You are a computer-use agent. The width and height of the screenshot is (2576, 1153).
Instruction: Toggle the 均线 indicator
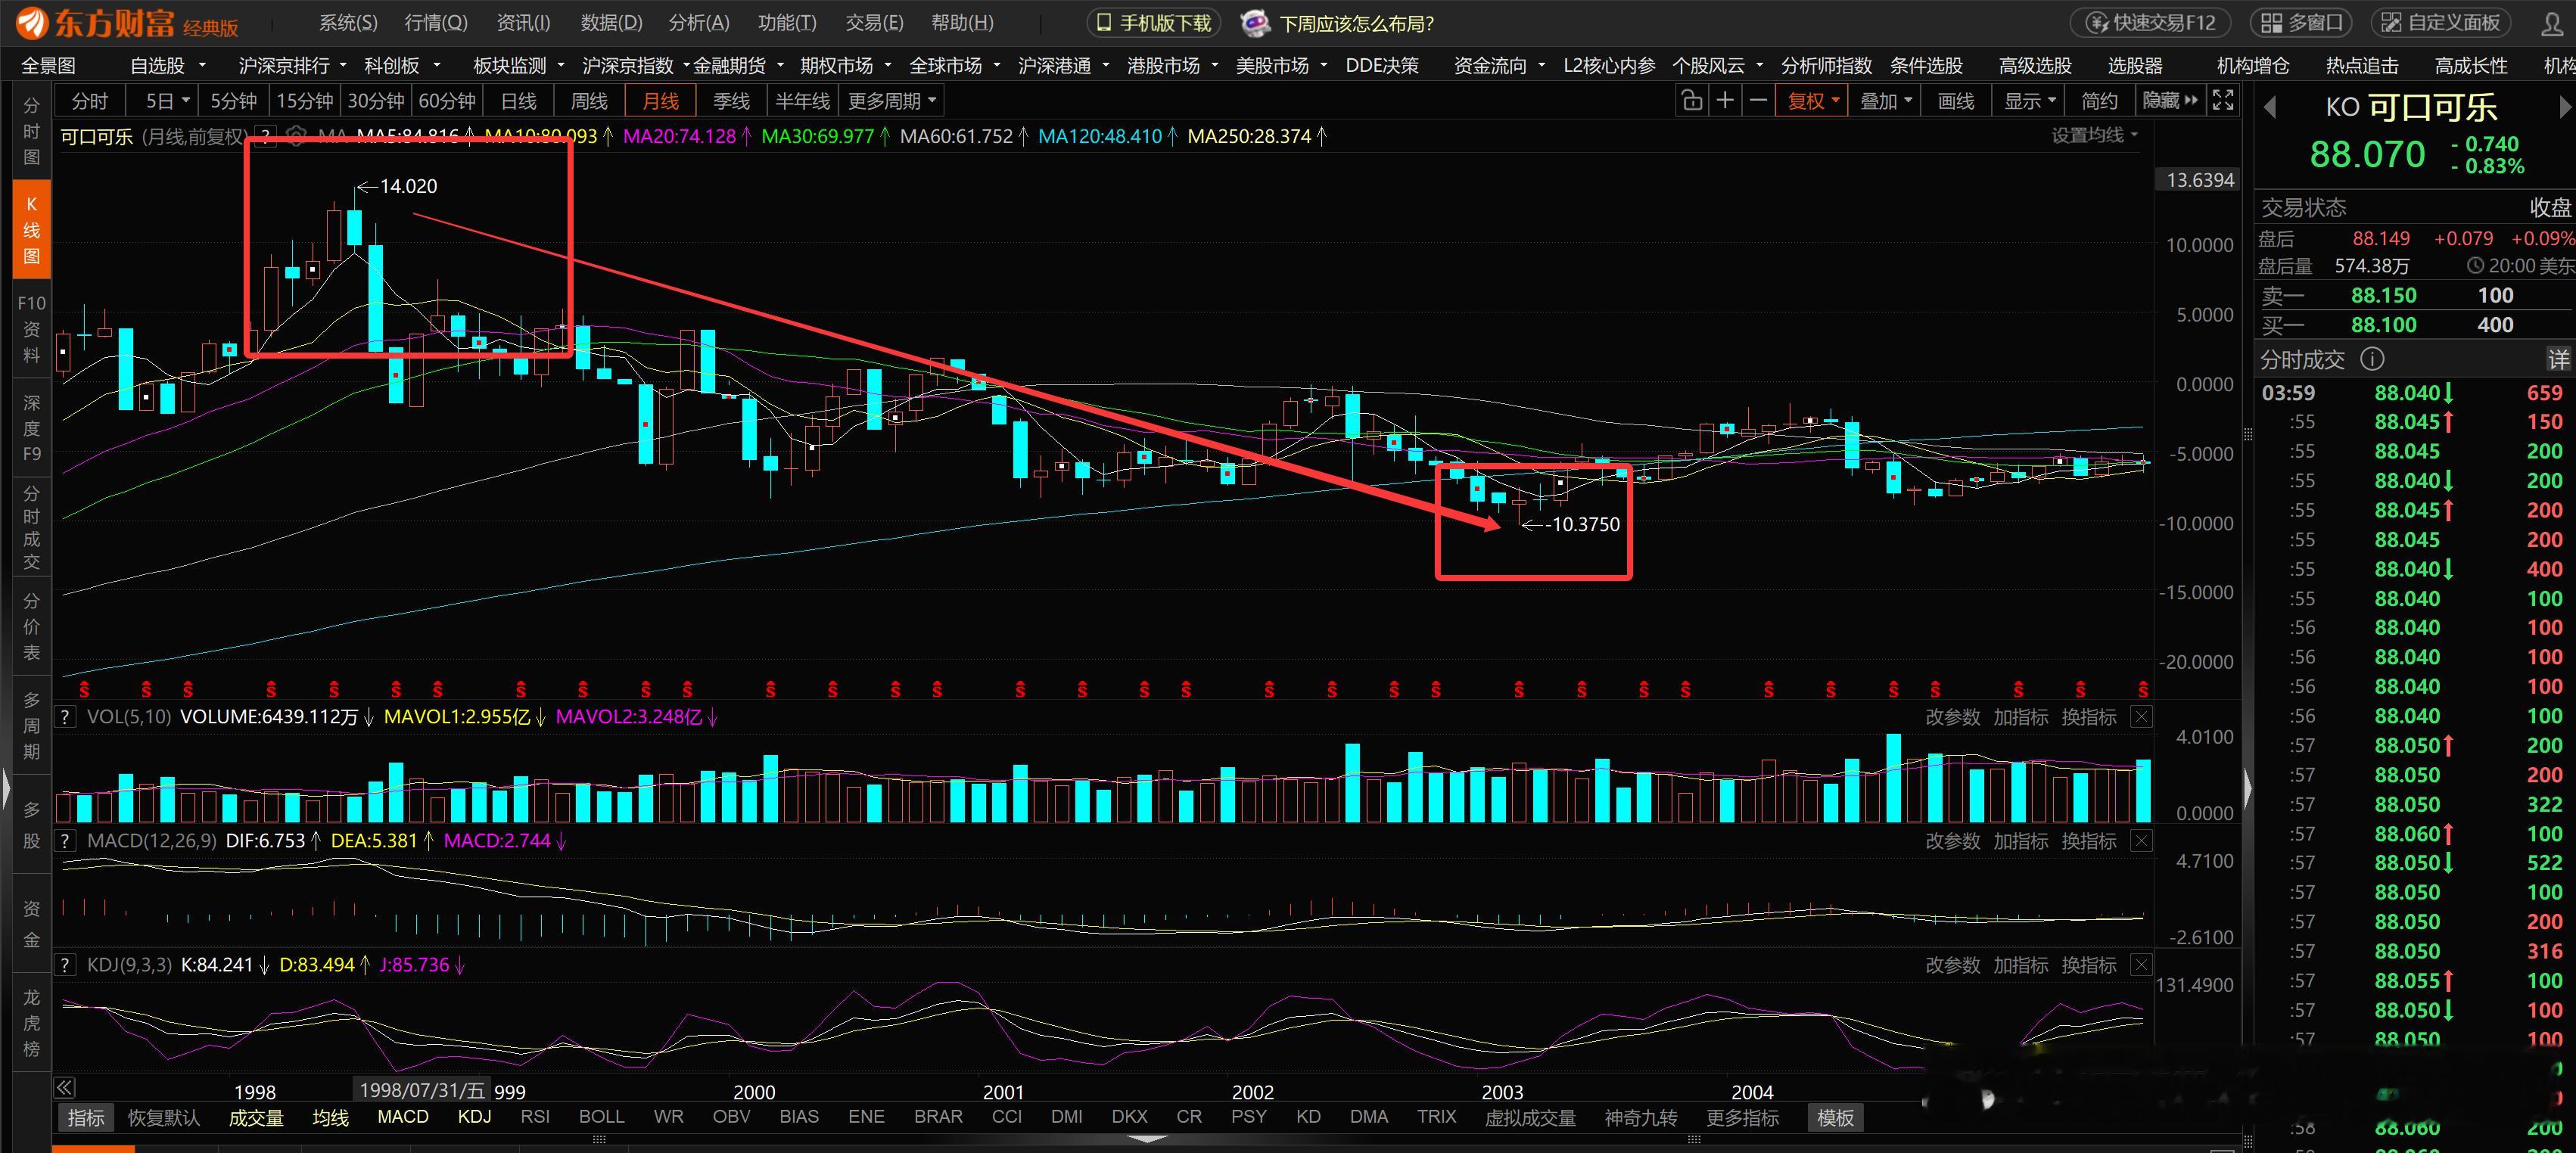point(330,1117)
